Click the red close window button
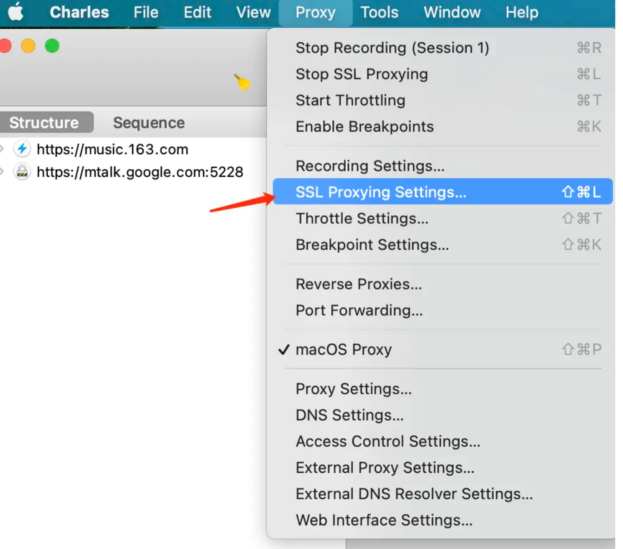This screenshot has width=623, height=549. point(5,46)
